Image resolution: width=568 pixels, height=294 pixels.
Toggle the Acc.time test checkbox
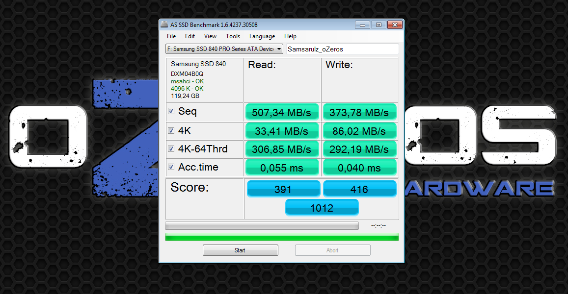tap(171, 167)
